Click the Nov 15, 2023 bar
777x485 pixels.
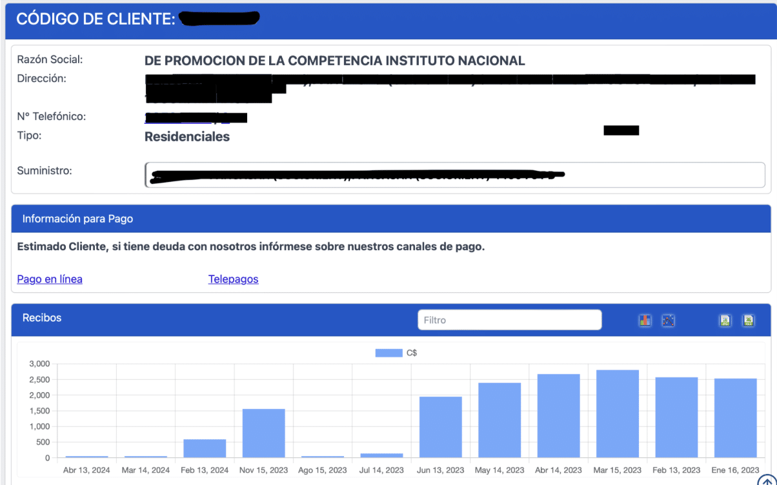pyautogui.click(x=264, y=433)
